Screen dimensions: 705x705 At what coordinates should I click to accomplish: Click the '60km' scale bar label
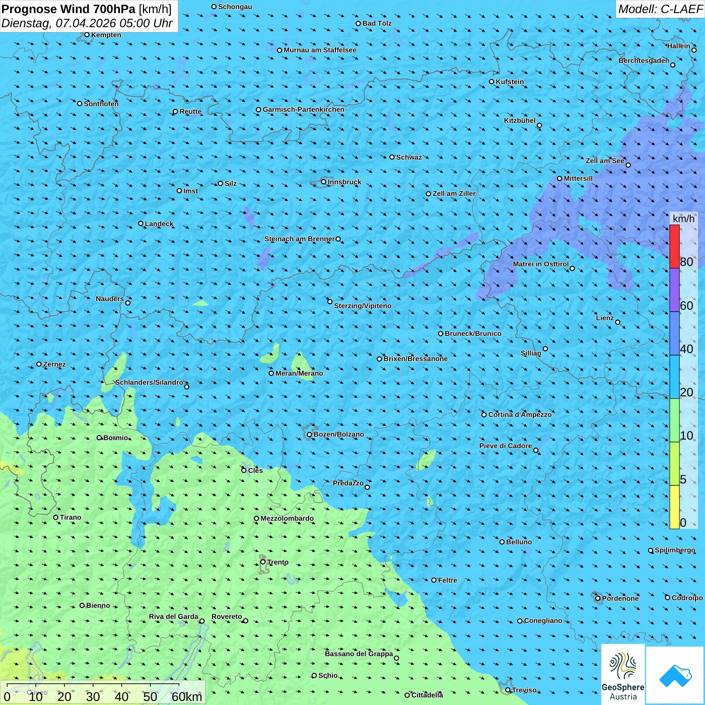187,697
